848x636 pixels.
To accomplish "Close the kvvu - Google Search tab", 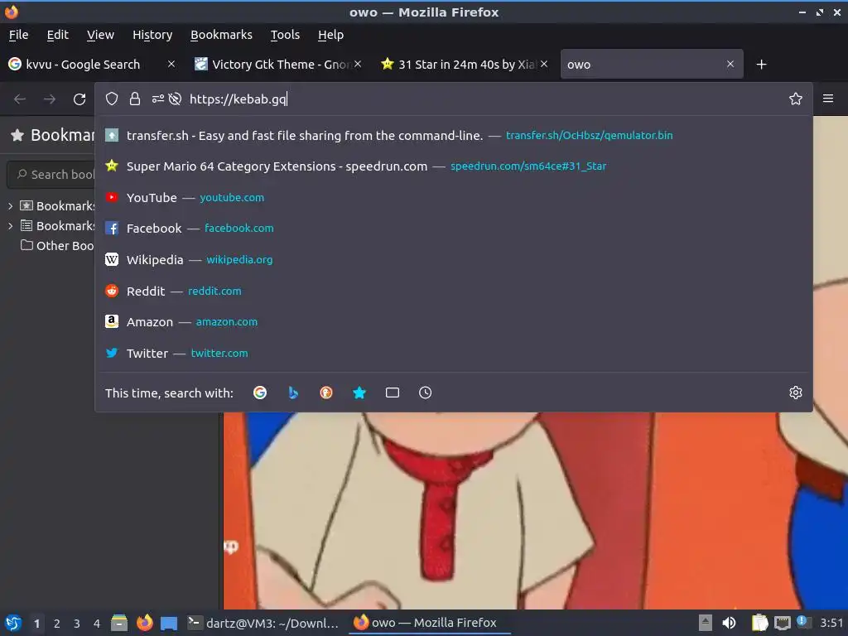I will coord(171,64).
